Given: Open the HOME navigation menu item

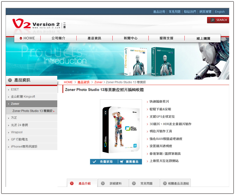Looking at the screenshot, I should 27,38.
